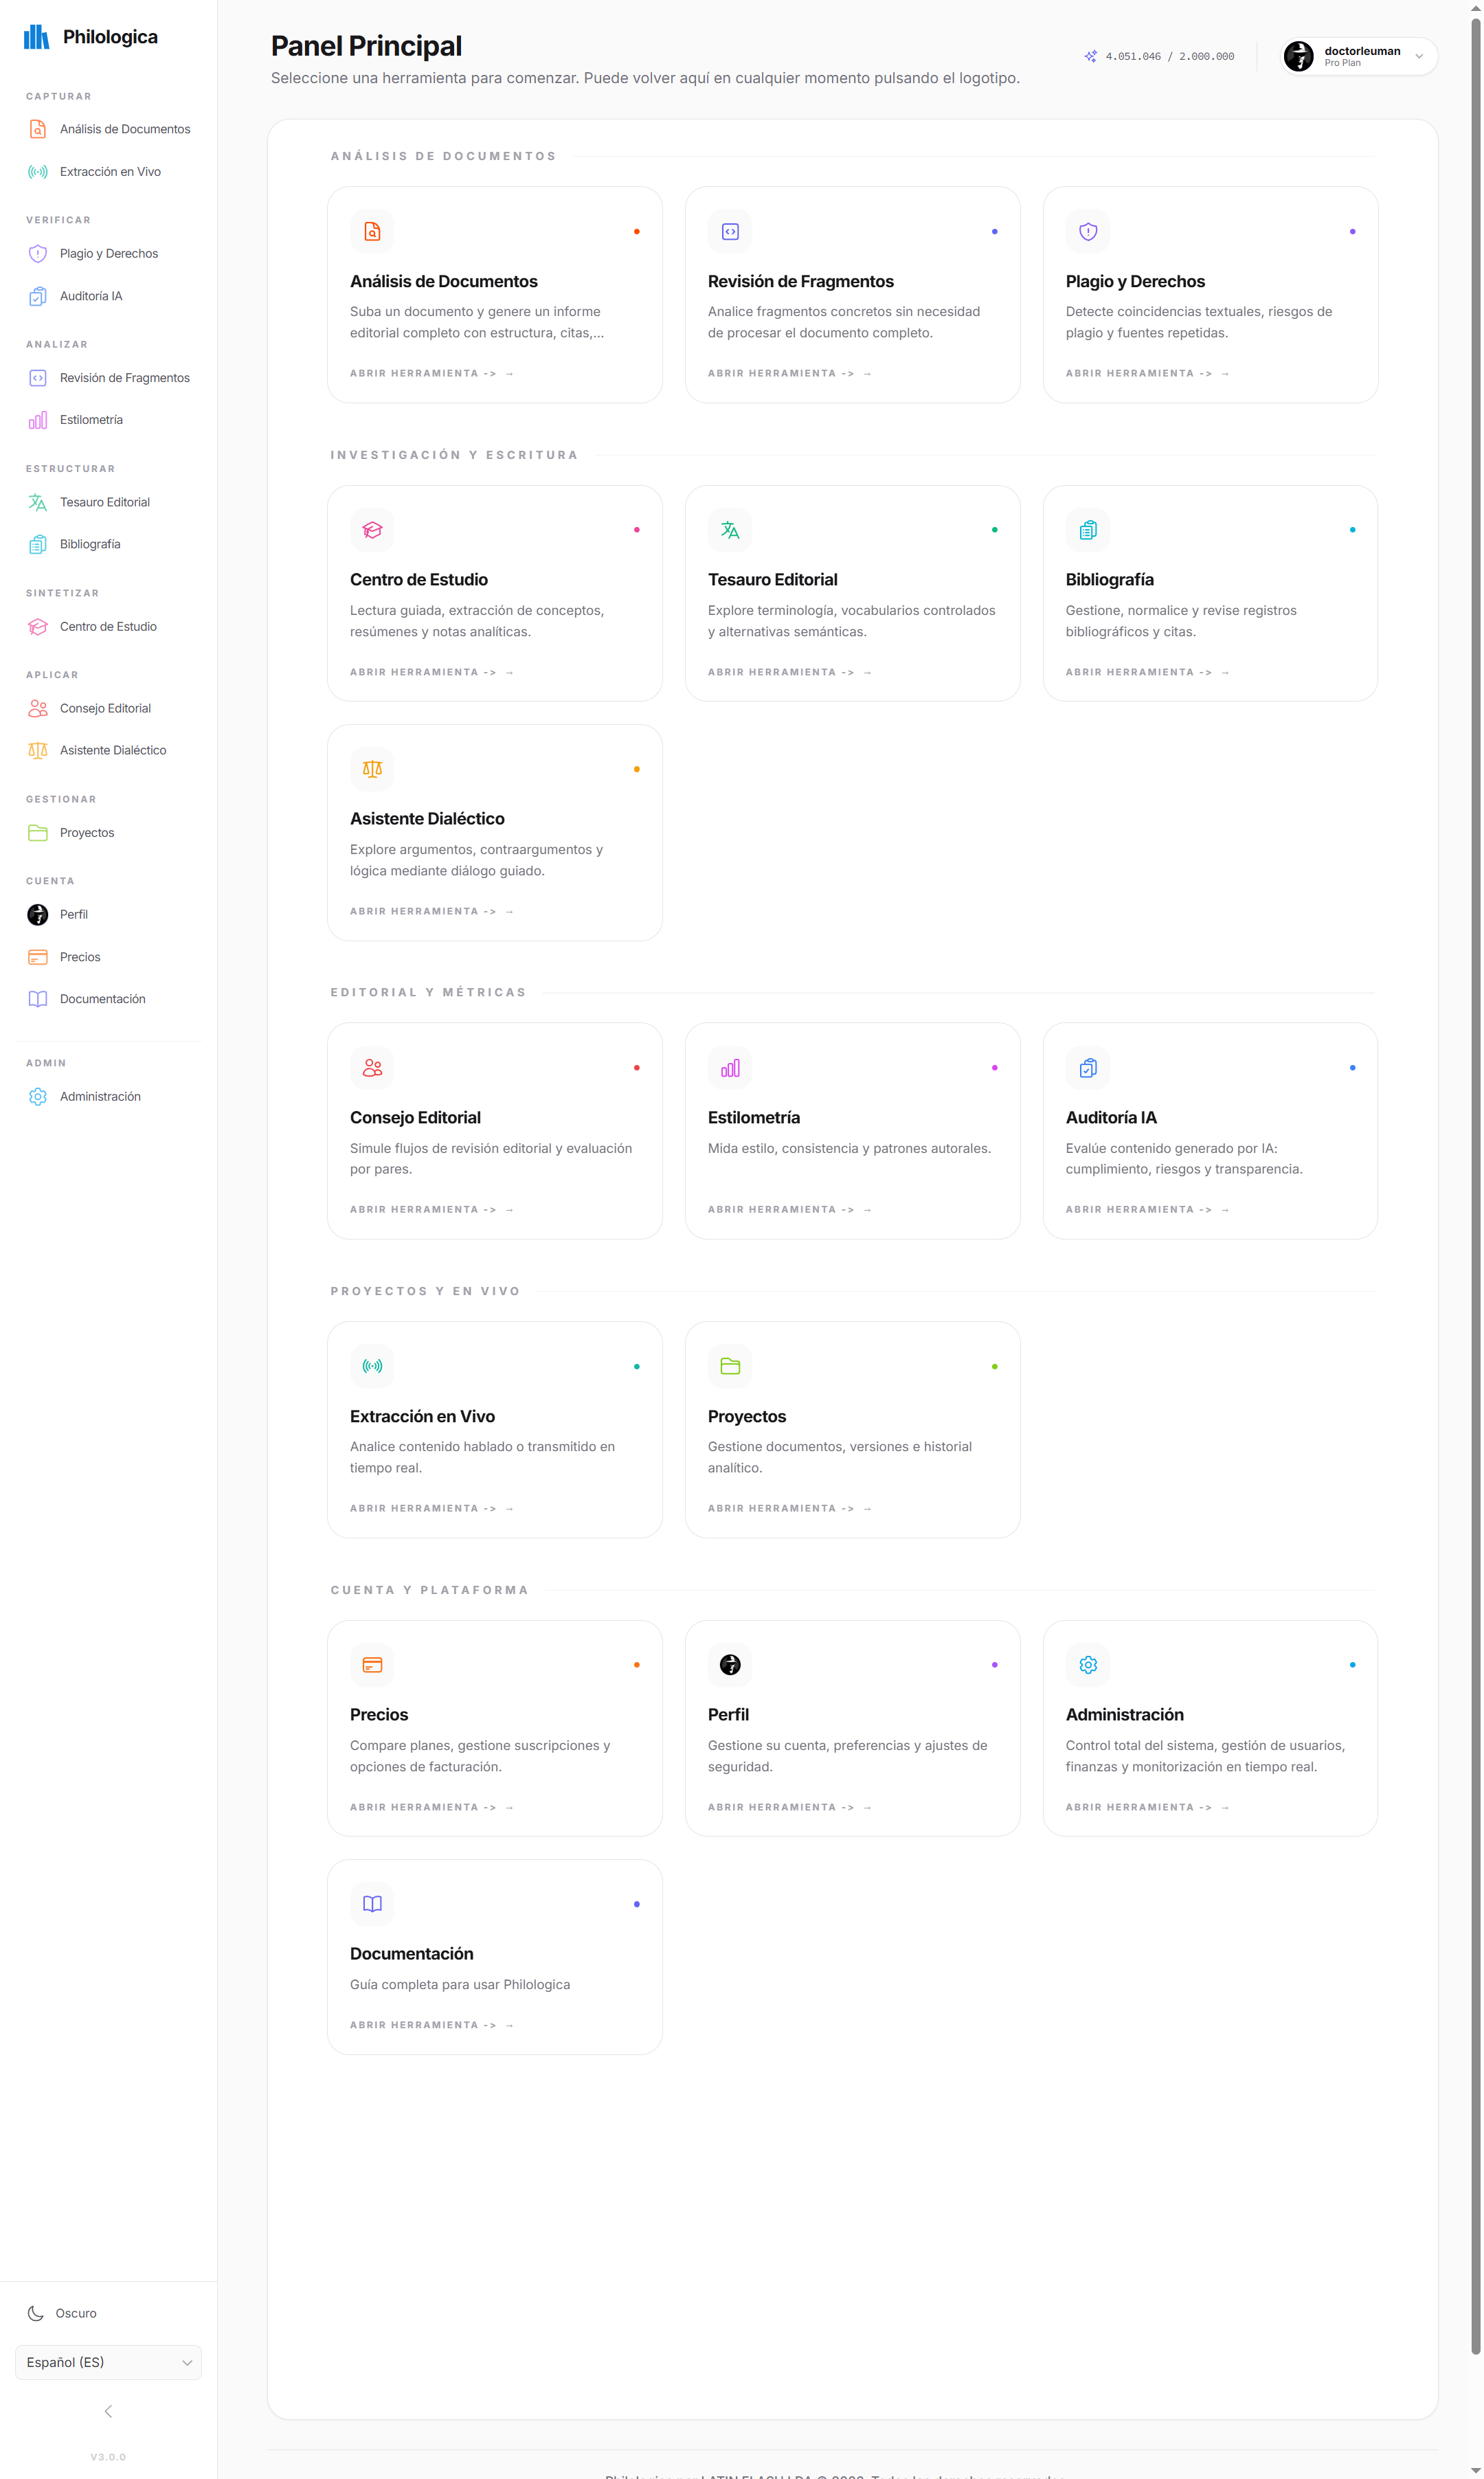
Task: Open the Análisis de Documentos card icon
Action: (x=372, y=232)
